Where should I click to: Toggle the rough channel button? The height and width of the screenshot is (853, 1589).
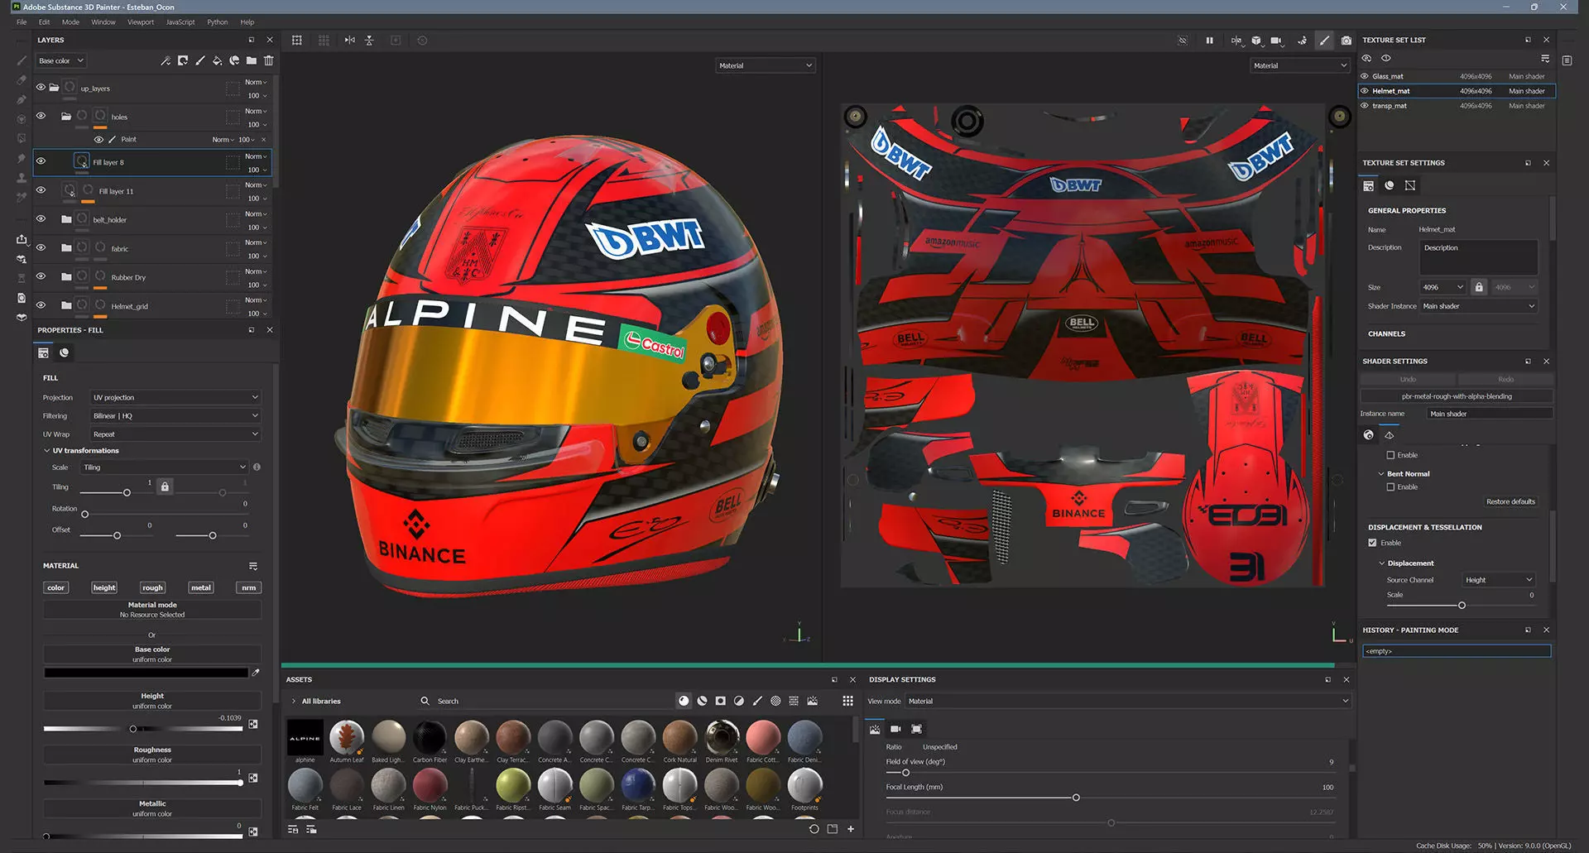(x=152, y=587)
